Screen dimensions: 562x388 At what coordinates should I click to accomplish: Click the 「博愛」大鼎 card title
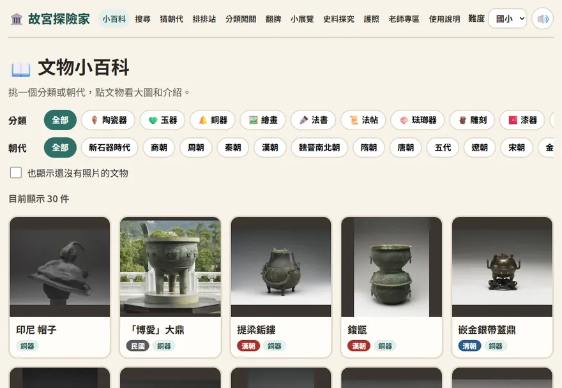coord(156,329)
